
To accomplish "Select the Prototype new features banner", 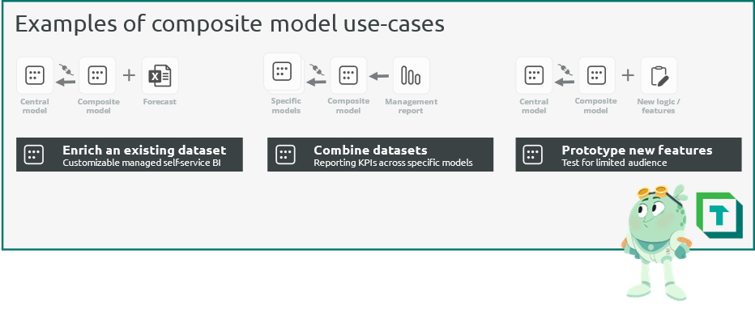I will (629, 155).
